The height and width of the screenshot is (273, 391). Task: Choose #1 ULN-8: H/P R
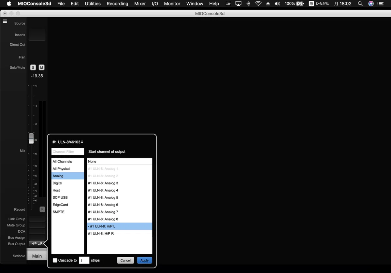point(119,233)
